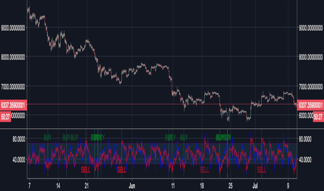Screen dimensions: 324x191
Task: Click the 9000.00000000 label on the left price scale
Action: point(13,28)
